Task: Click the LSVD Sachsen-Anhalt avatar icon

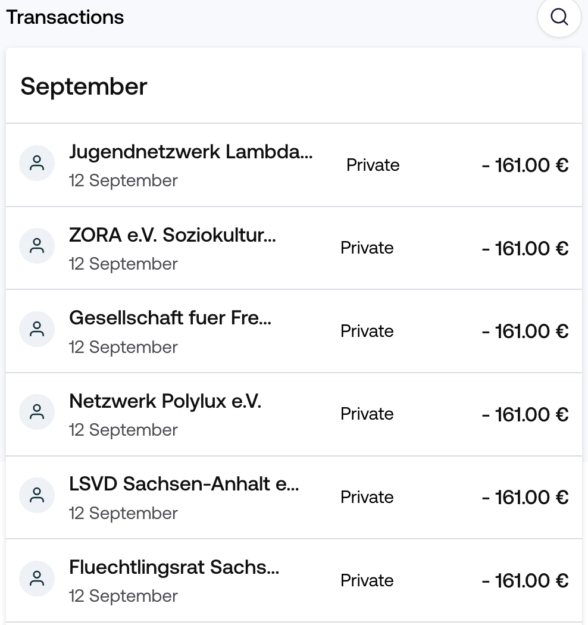Action: pos(37,495)
